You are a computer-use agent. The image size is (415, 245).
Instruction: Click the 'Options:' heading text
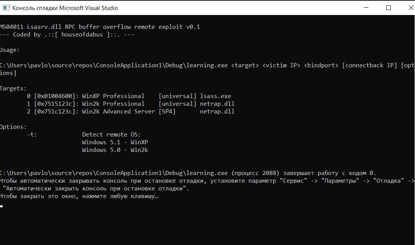click(x=13, y=127)
